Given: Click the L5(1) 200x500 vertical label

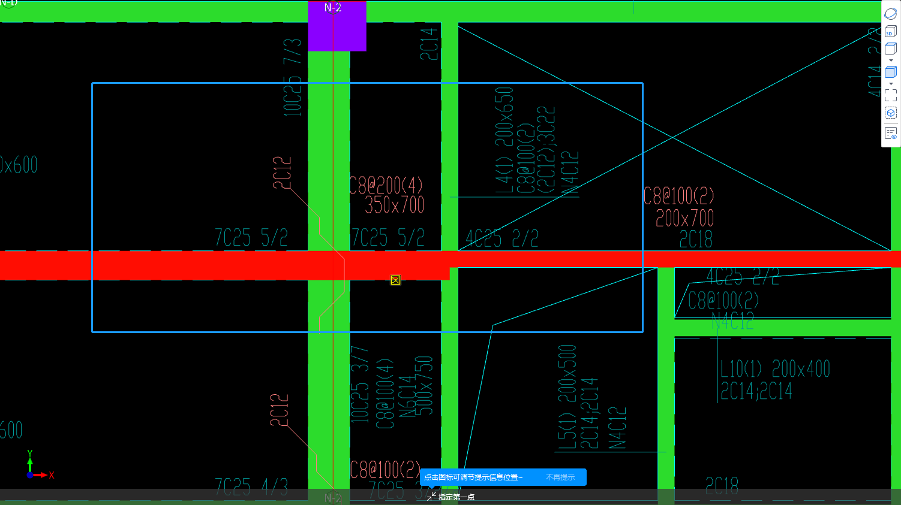Looking at the screenshot, I should (567, 397).
